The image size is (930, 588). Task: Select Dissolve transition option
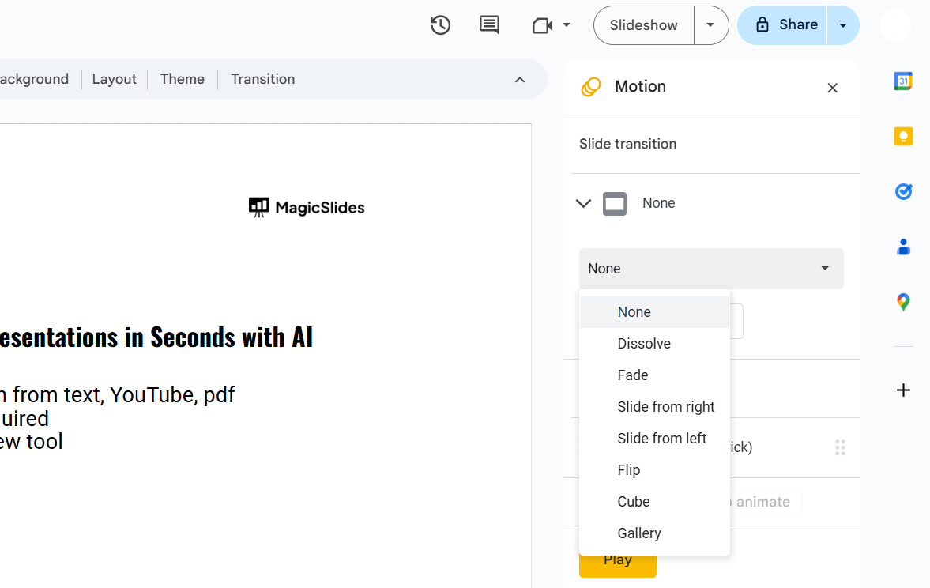[644, 344]
